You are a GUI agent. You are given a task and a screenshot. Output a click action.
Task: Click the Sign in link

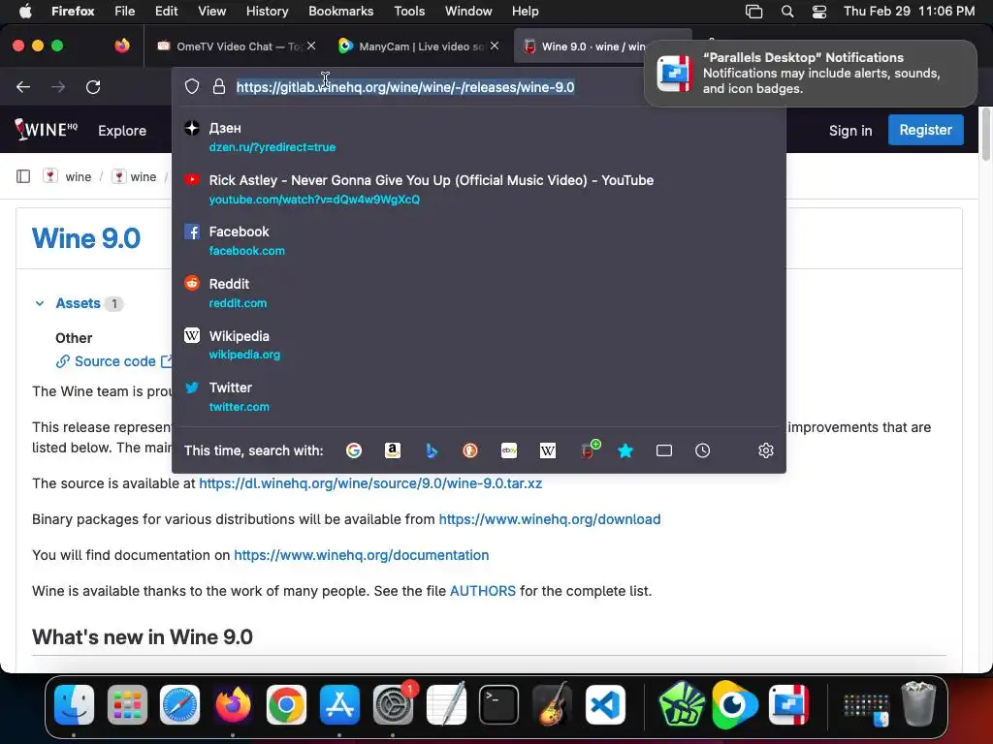(849, 131)
